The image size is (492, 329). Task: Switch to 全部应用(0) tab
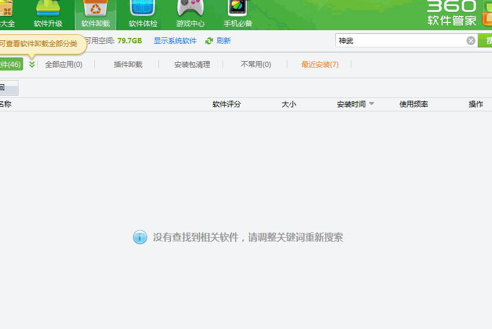pyautogui.click(x=64, y=65)
